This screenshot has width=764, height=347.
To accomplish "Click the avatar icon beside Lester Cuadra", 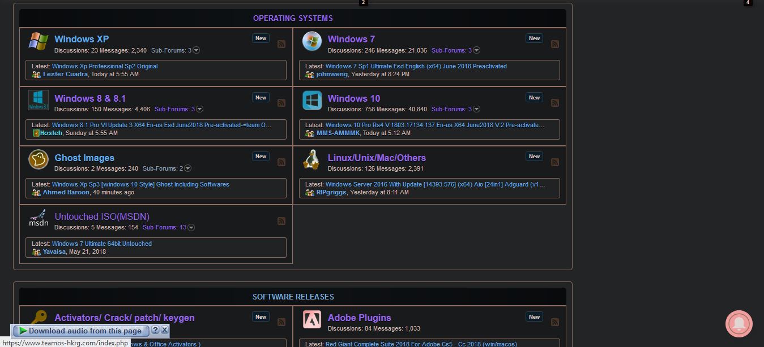I will pos(36,75).
